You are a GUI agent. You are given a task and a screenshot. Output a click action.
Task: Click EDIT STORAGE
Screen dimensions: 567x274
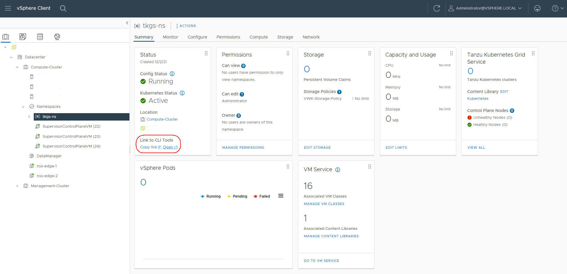click(x=317, y=148)
